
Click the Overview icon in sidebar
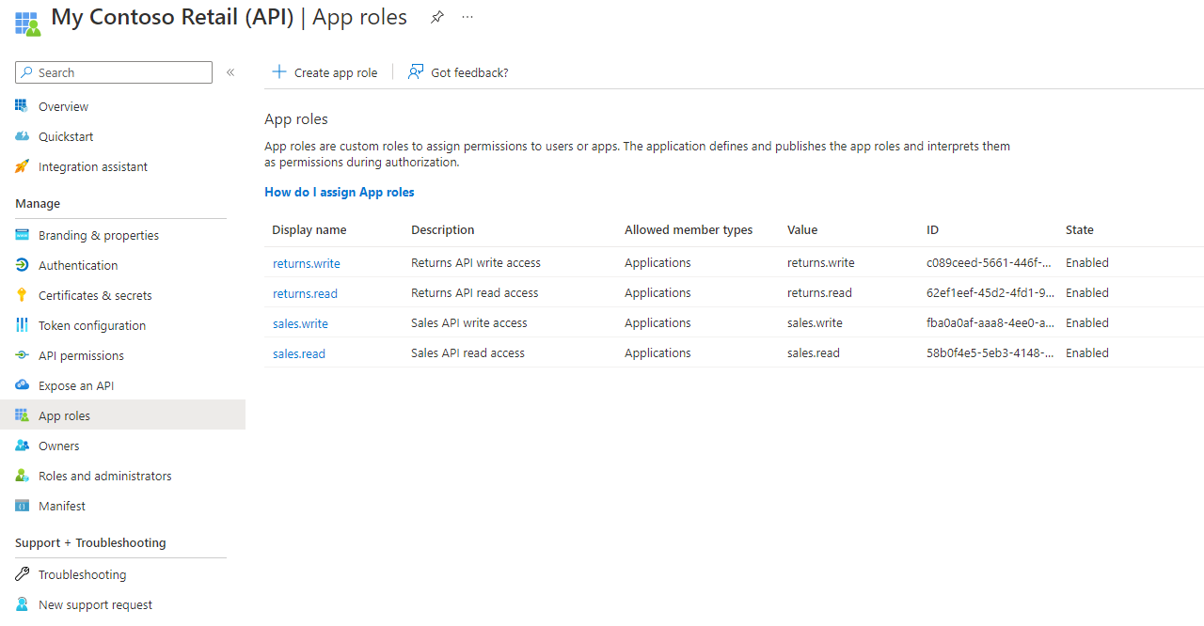coord(22,106)
